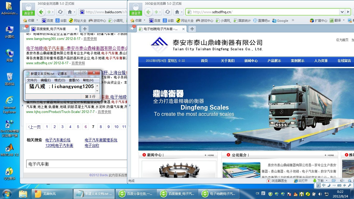Expand forward history dropdown in right window

tap(160, 12)
